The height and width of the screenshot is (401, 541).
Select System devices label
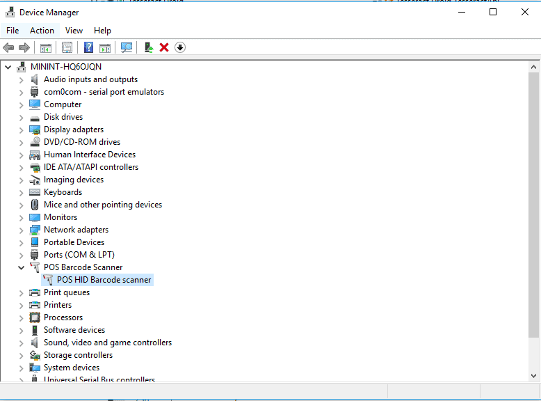click(x=72, y=368)
